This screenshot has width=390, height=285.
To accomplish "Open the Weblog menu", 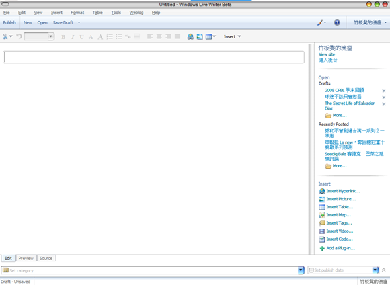I will [136, 13].
